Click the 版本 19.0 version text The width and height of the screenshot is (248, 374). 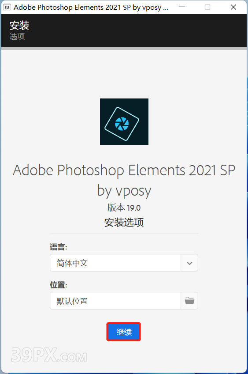coord(124,208)
